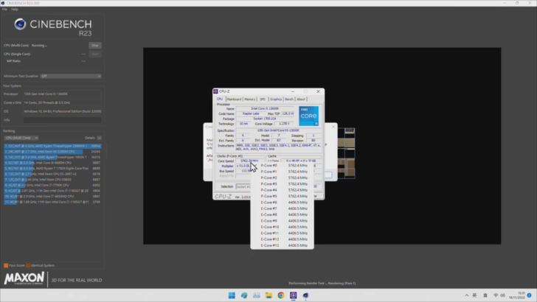The image size is (537, 302).
Task: Select the Ryzen 7 1700X ranking row
Action: tap(52, 168)
